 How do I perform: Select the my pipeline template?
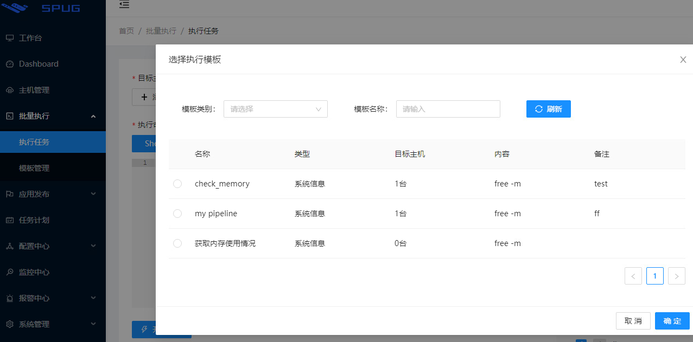pyautogui.click(x=177, y=213)
